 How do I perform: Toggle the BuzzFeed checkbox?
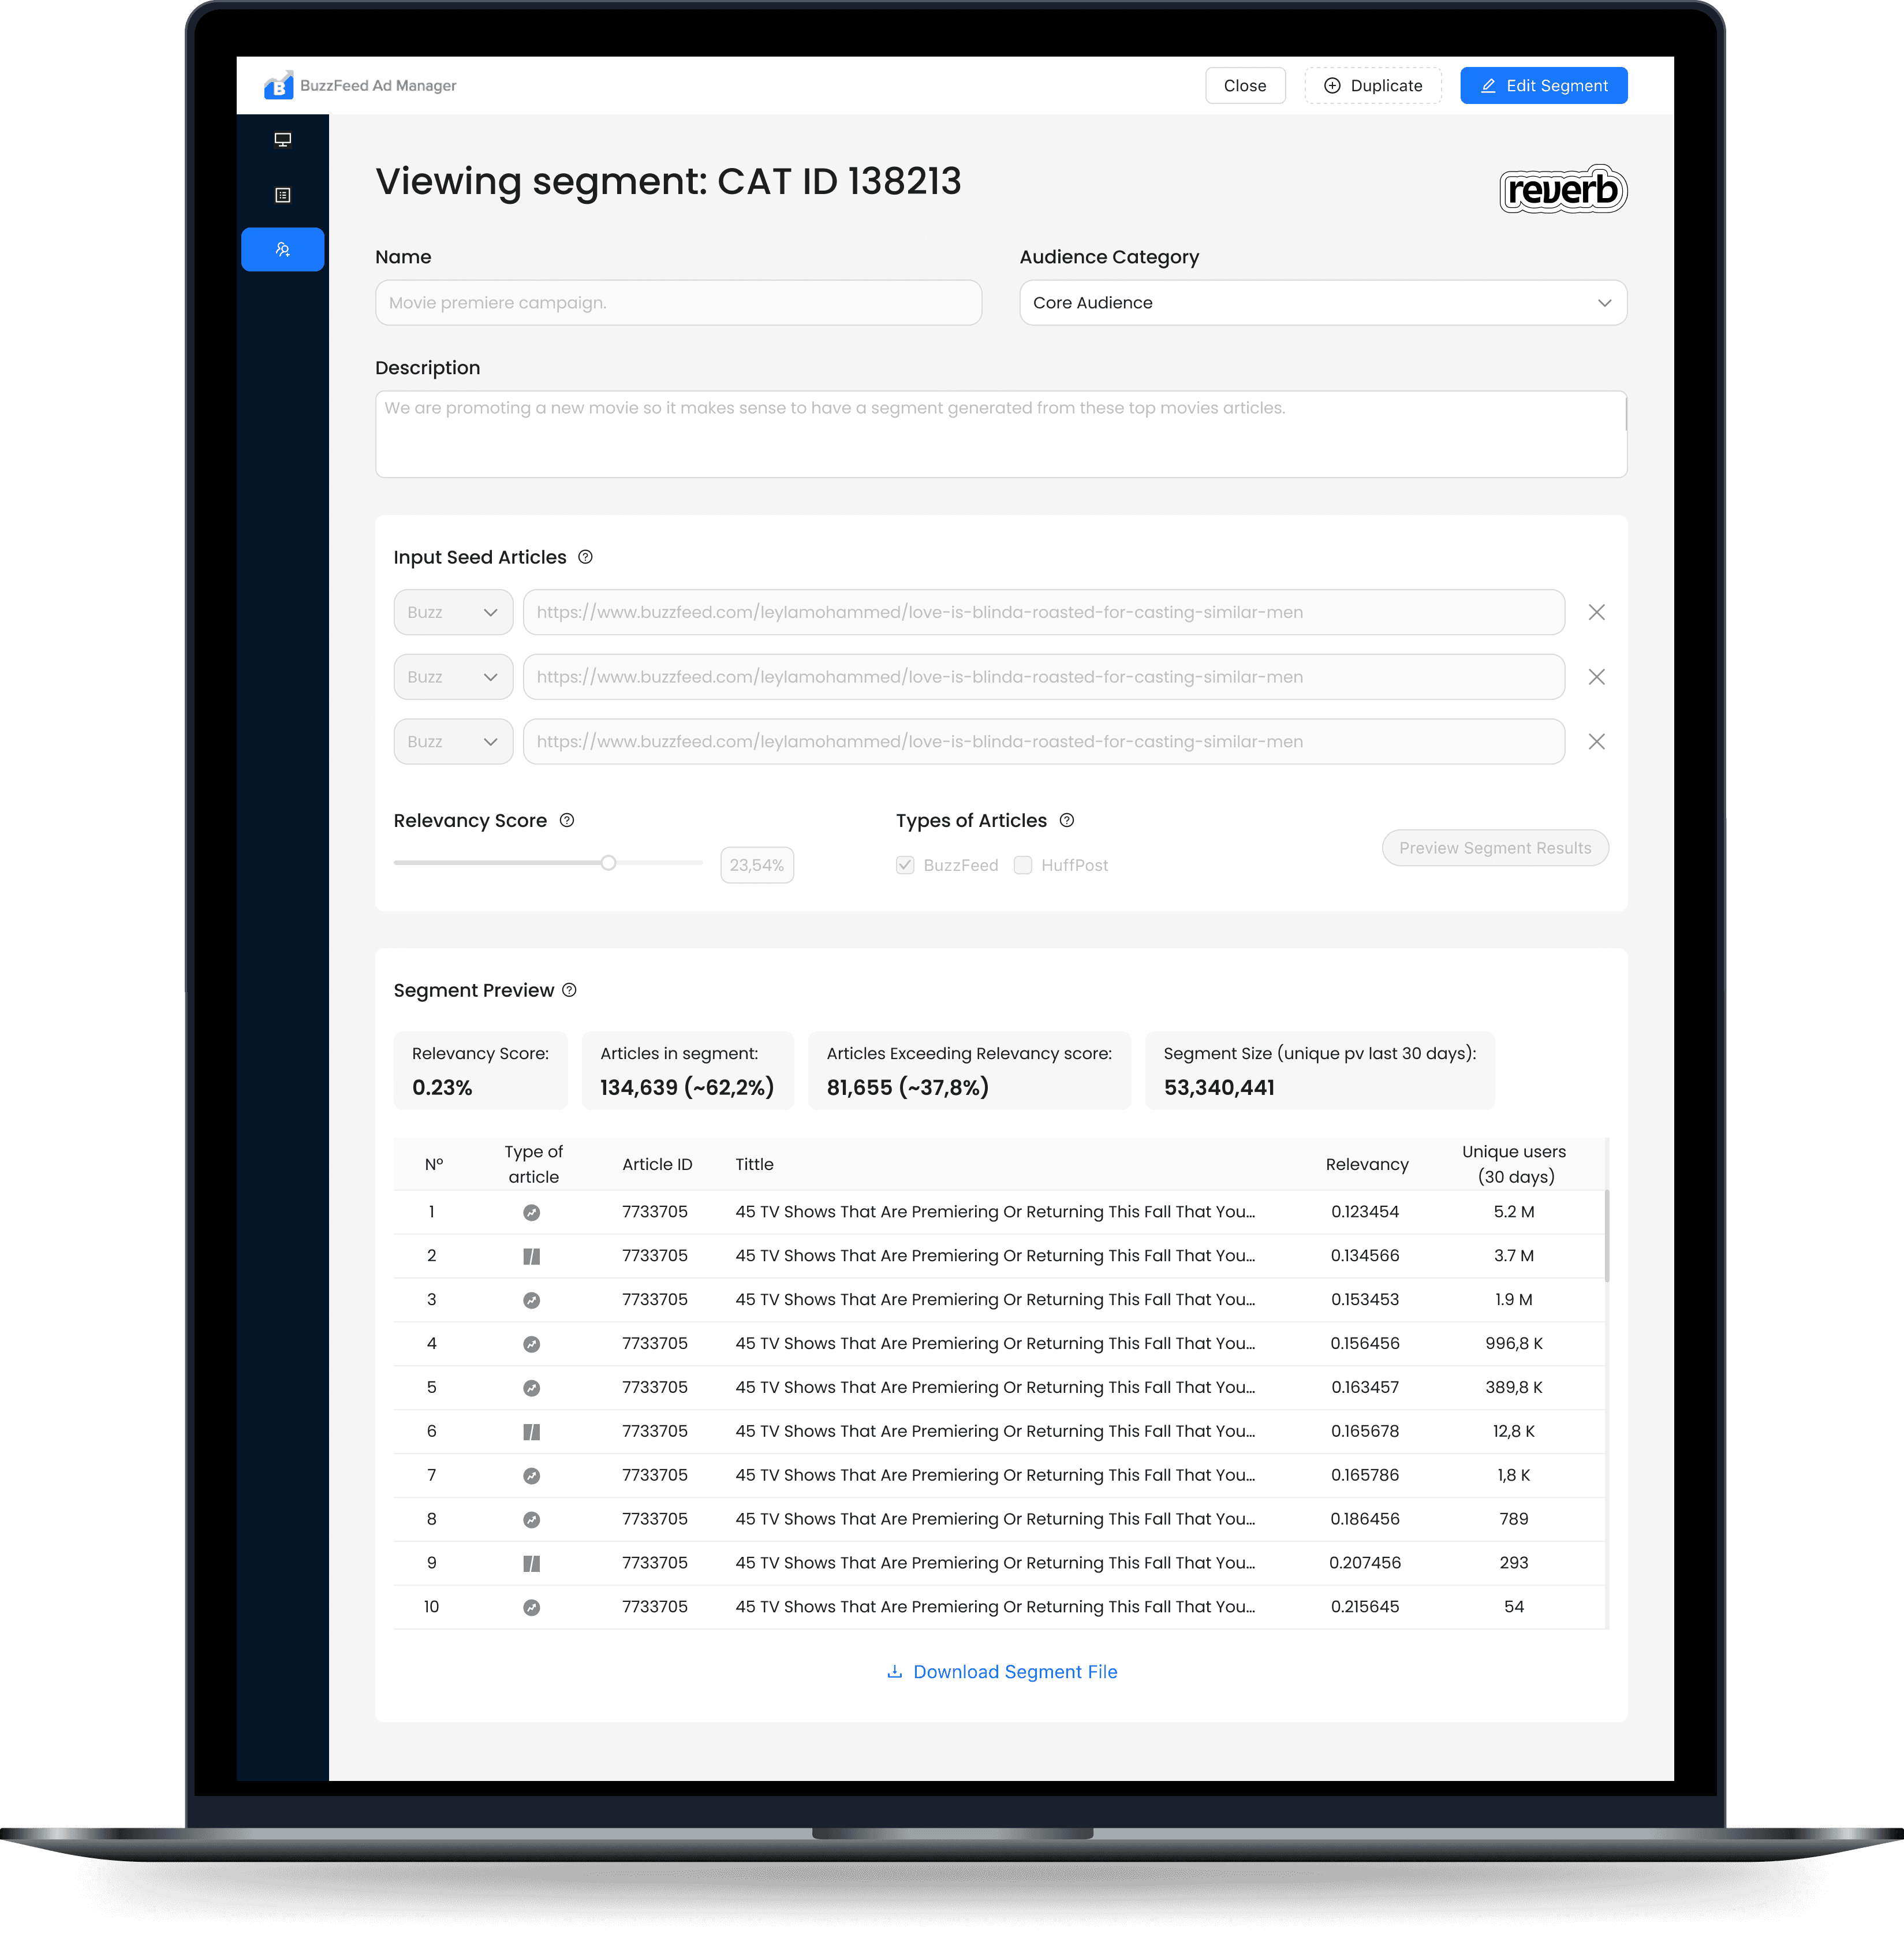pyautogui.click(x=905, y=866)
